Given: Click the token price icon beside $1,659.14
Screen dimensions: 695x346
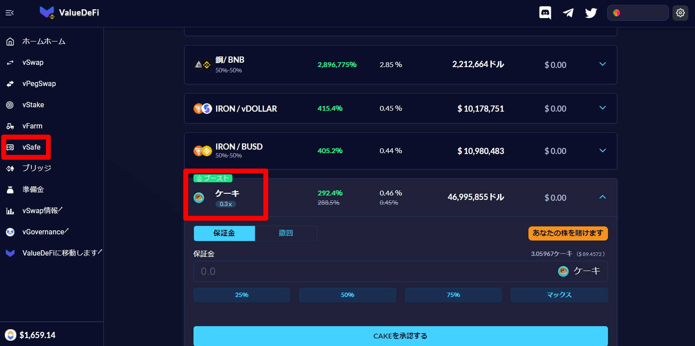Looking at the screenshot, I should 11,335.
